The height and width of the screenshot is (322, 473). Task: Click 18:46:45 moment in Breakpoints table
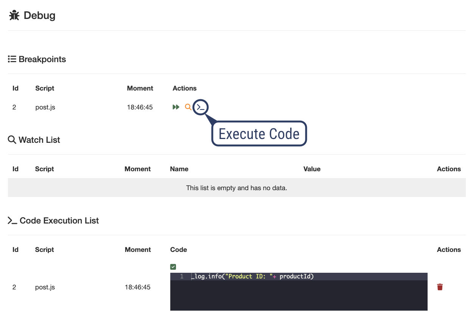(140, 107)
